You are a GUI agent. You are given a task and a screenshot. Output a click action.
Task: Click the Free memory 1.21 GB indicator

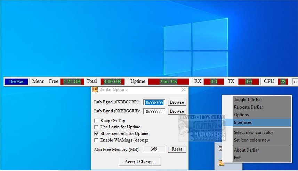click(x=72, y=82)
